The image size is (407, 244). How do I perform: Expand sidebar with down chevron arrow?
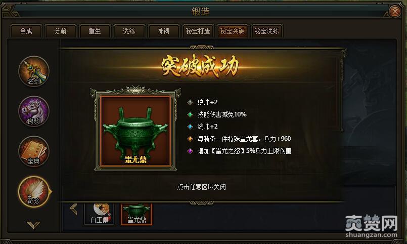(x=33, y=225)
